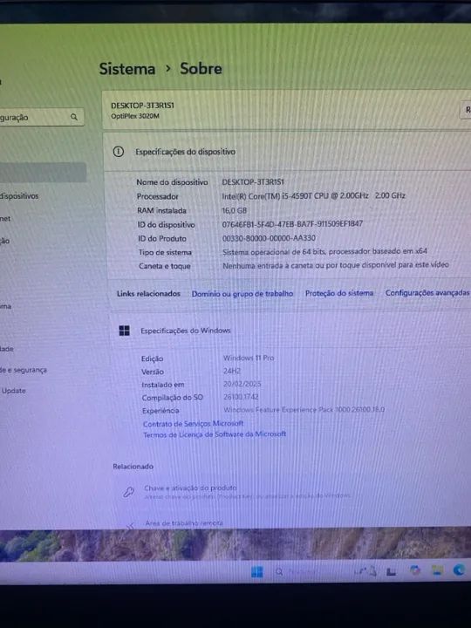Click the Nome do dispositivo value DESKTOP-3T3R1S1
Image resolution: width=471 pixels, height=628 pixels.
point(253,181)
